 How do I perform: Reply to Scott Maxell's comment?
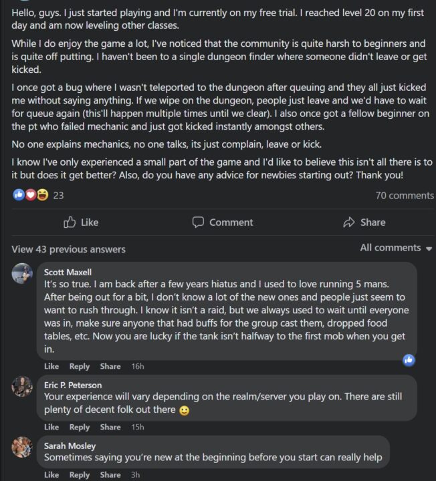coord(80,366)
